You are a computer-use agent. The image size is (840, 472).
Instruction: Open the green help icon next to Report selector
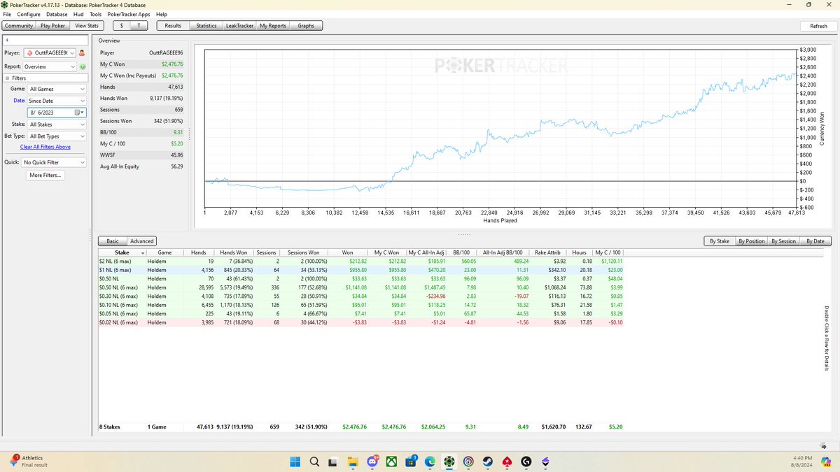(x=83, y=66)
